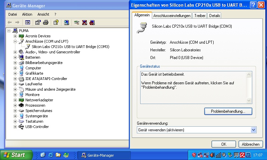Click the Print toolbar icon

coord(46,22)
